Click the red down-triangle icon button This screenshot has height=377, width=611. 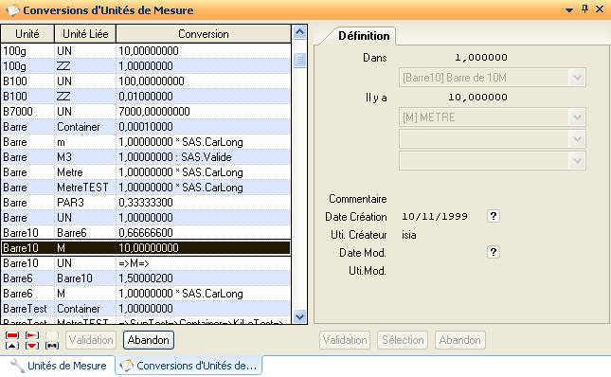pos(32,346)
